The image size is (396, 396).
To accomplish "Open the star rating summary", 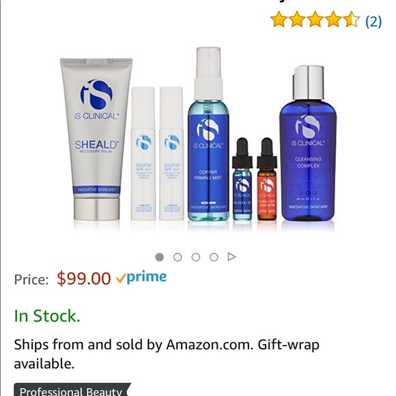I will 315,19.
